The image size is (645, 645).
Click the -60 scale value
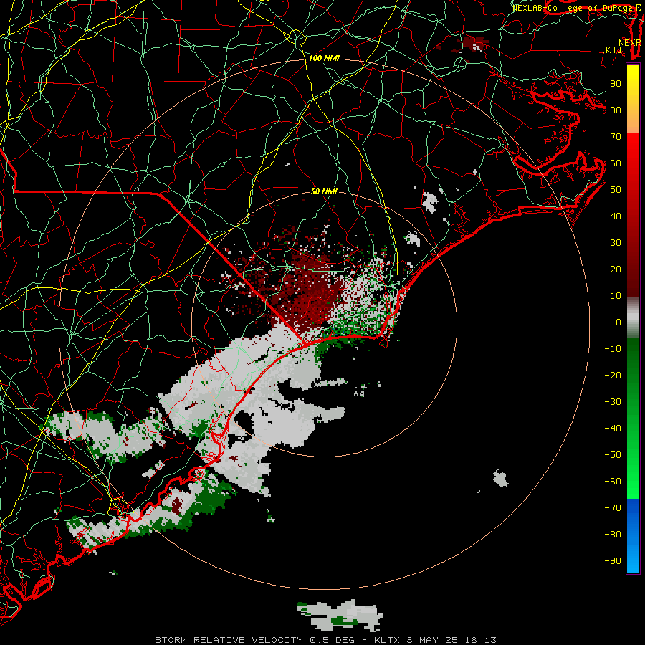point(613,482)
